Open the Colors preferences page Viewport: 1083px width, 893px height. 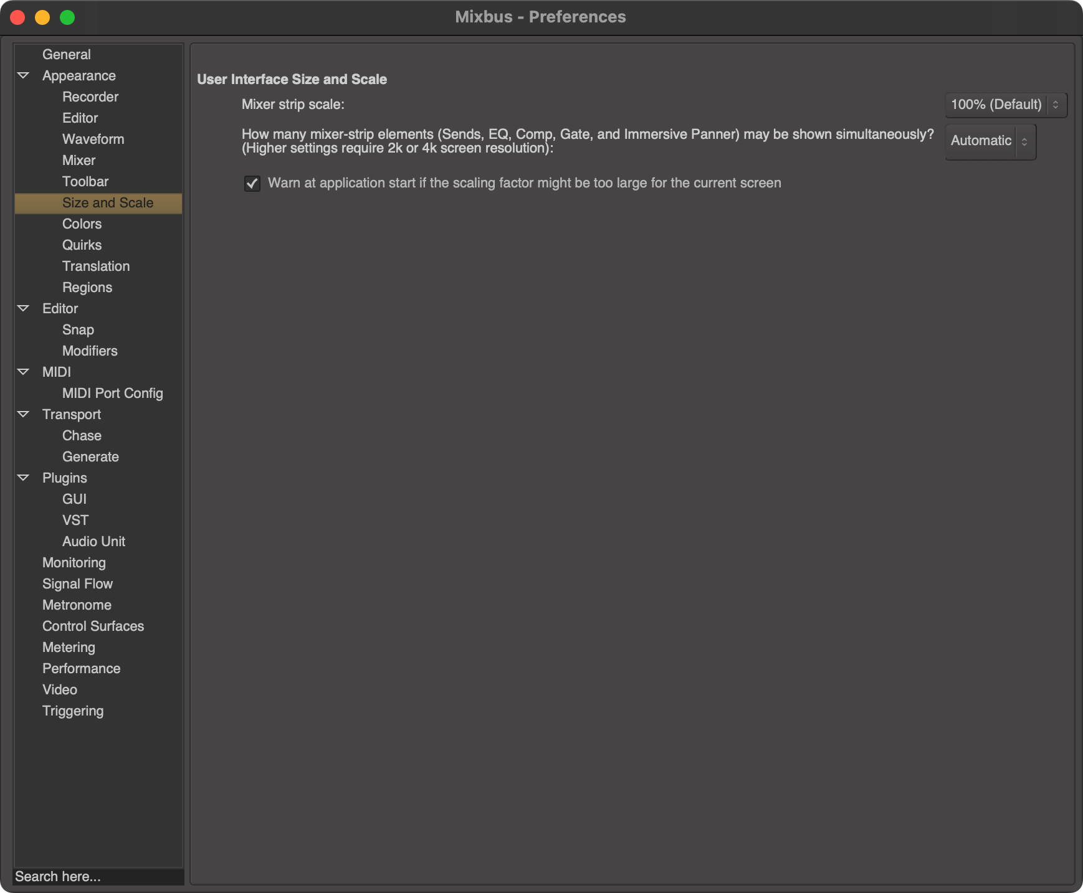pos(82,224)
